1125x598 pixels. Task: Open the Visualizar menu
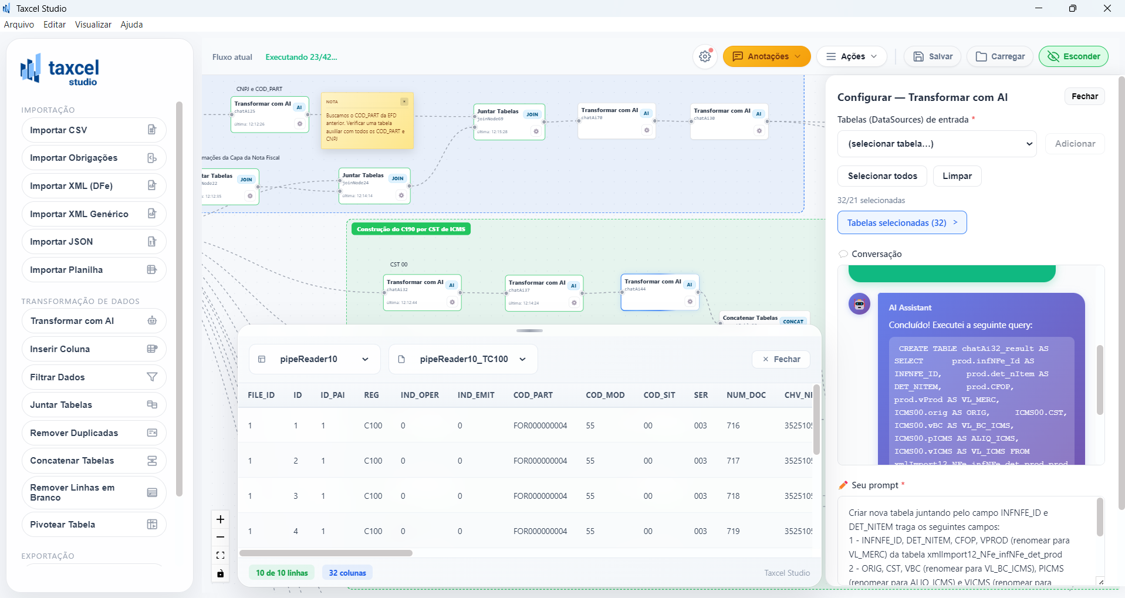[x=93, y=25]
